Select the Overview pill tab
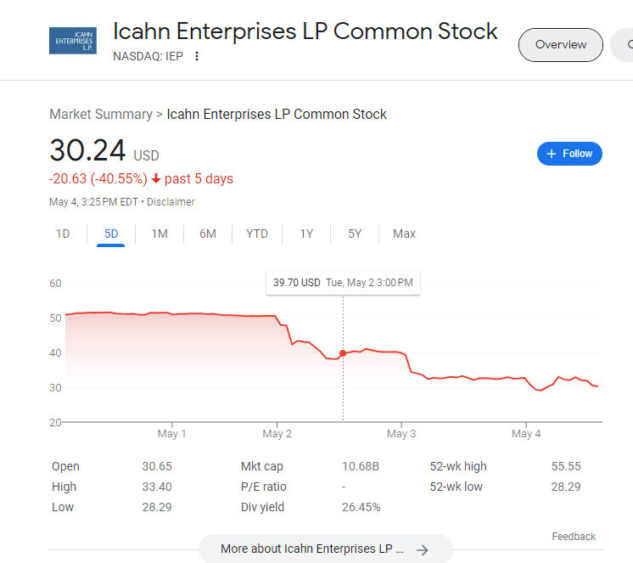The height and width of the screenshot is (563, 633). click(560, 45)
